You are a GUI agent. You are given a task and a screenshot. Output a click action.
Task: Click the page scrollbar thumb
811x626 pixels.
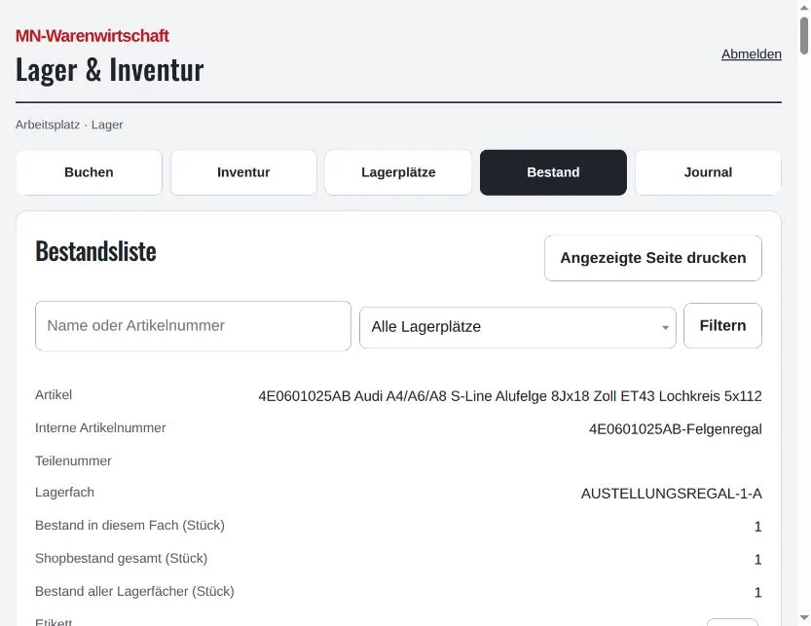pyautogui.click(x=804, y=35)
